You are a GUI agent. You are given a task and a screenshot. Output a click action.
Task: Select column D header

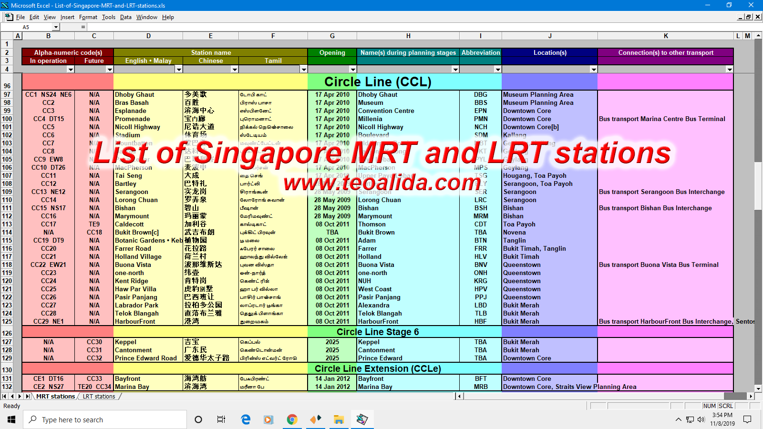(148, 36)
